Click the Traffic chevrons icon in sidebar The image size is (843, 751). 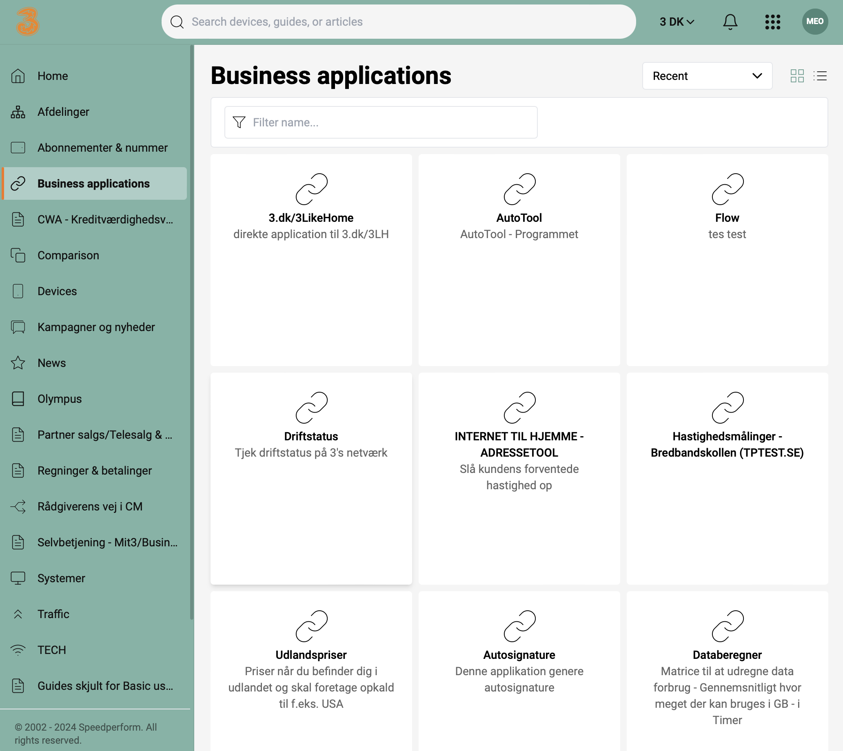click(18, 614)
